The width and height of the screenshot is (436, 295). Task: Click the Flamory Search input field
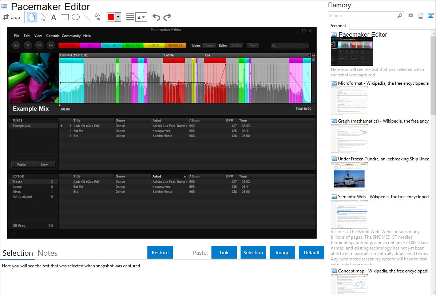[x=362, y=16]
